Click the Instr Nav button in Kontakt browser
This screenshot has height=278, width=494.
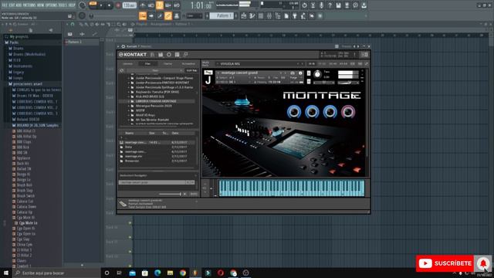click(x=191, y=70)
